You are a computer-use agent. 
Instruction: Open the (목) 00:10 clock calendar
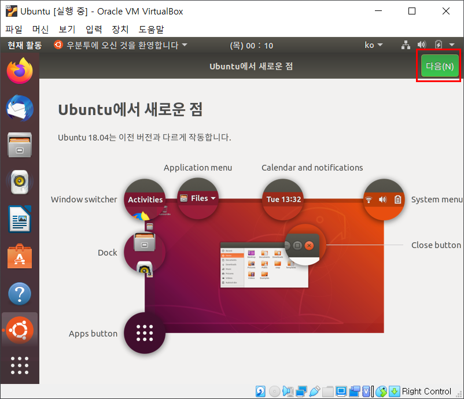coord(251,46)
